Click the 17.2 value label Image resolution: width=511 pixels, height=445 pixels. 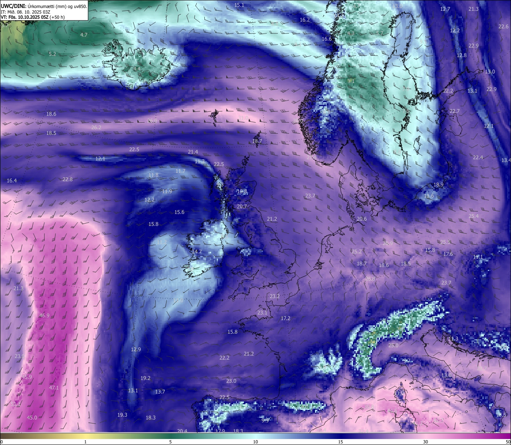(x=285, y=318)
